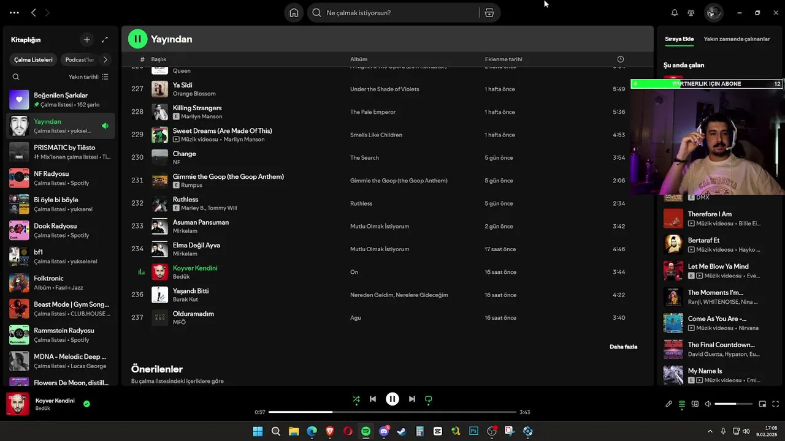Open the mini player icon

click(x=762, y=404)
